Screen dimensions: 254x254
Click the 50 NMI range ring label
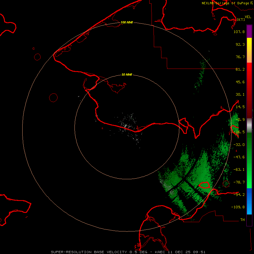pos(127,75)
